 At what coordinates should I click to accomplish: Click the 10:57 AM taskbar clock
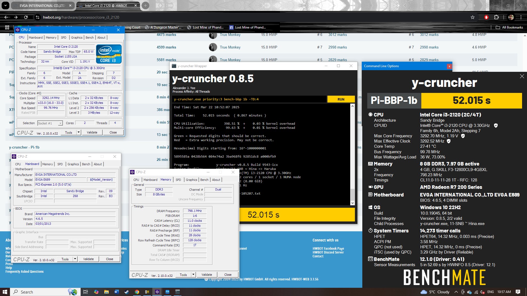(x=504, y=292)
